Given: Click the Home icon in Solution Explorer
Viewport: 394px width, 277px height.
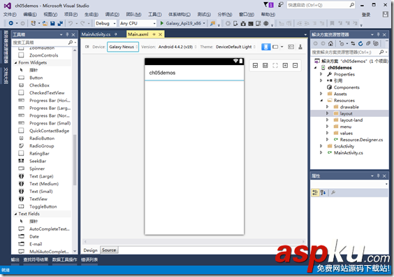Looking at the screenshot, I should (330, 43).
